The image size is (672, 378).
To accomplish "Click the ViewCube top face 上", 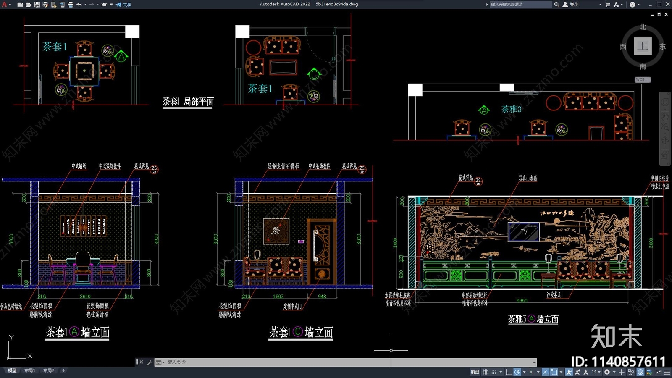I will coord(643,46).
